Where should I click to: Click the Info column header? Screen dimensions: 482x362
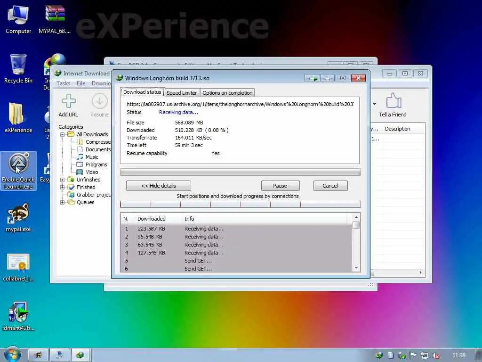[x=189, y=219]
